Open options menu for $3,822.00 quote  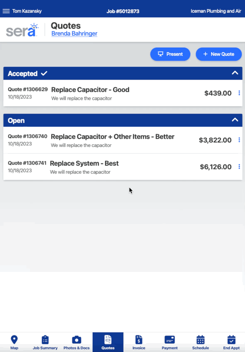(239, 140)
